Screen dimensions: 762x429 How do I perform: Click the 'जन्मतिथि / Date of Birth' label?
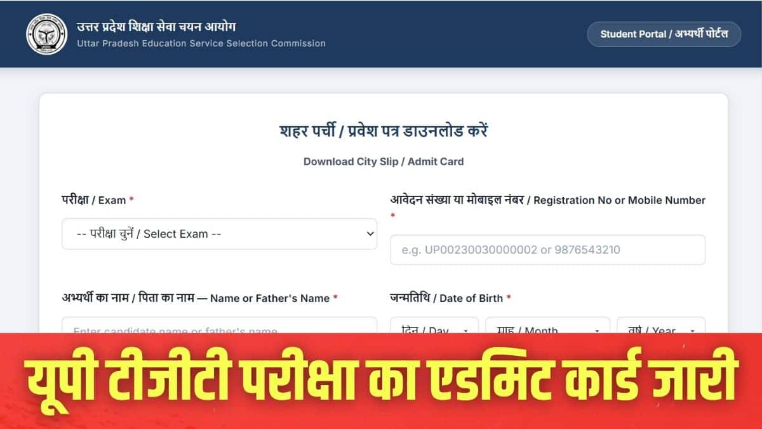point(450,298)
